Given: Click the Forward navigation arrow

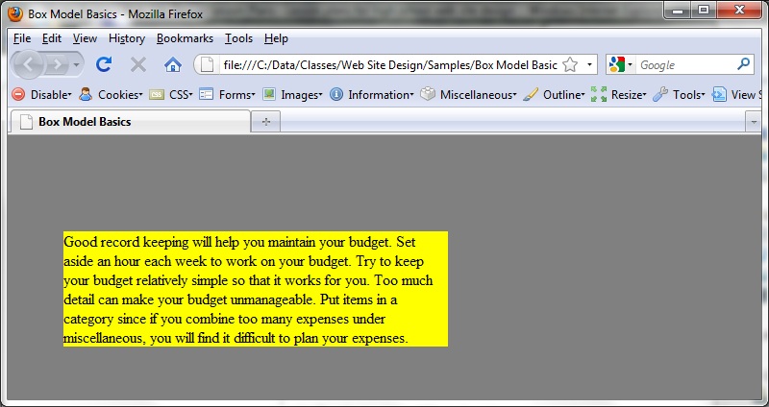Looking at the screenshot, I should pos(58,64).
